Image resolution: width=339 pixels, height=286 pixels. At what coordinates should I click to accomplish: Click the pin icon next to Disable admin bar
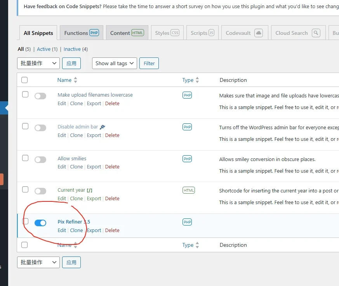tap(103, 127)
